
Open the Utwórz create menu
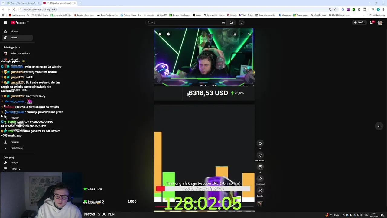click(359, 22)
